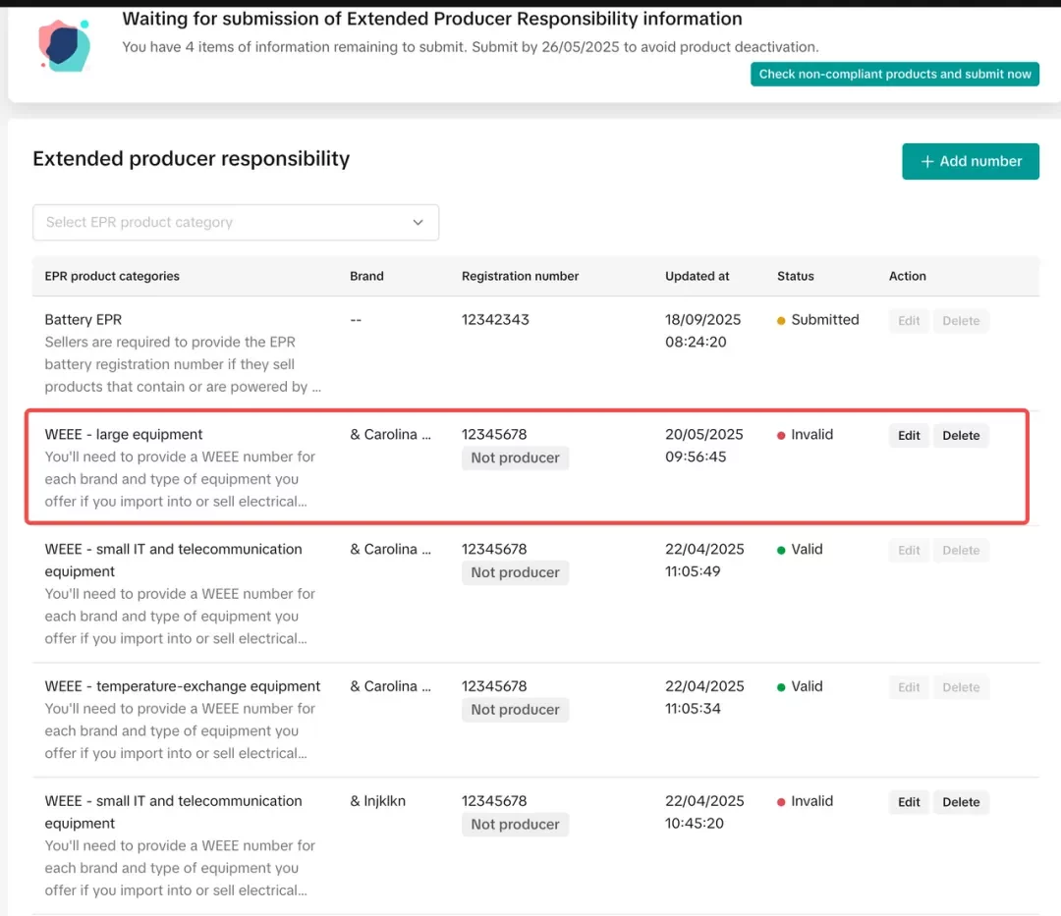Click the yellow Submitted status dot for Battery EPR

pyautogui.click(x=781, y=320)
